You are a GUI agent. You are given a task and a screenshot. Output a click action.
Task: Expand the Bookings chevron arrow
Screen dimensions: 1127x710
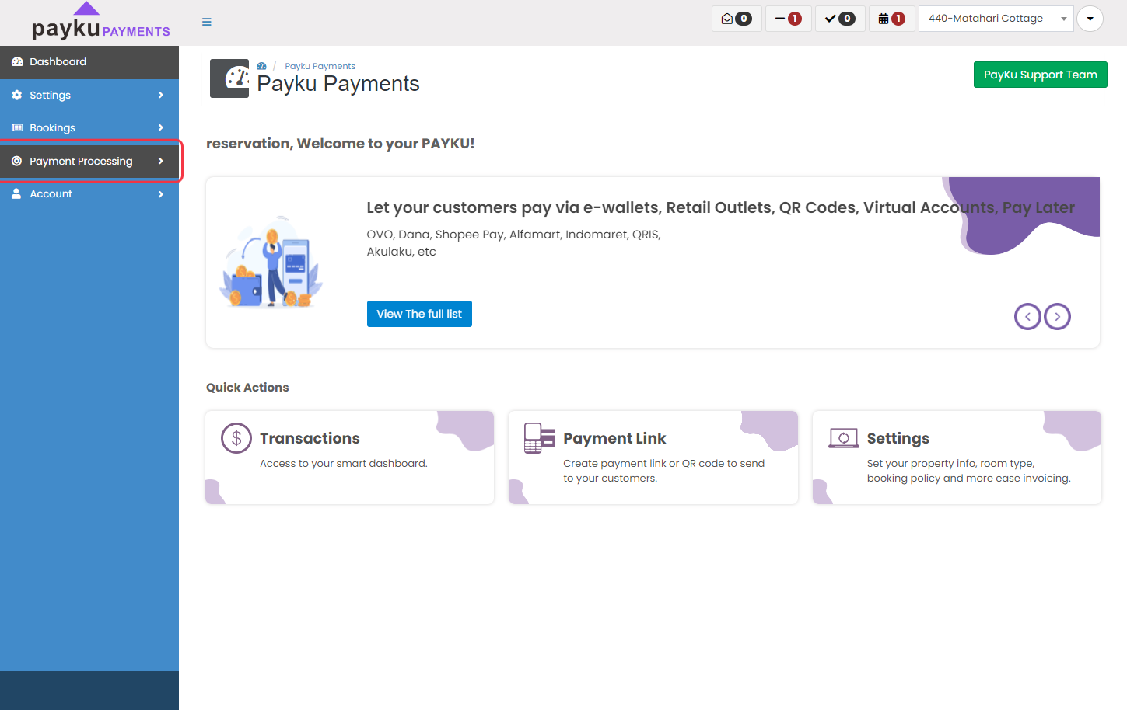[x=161, y=127]
